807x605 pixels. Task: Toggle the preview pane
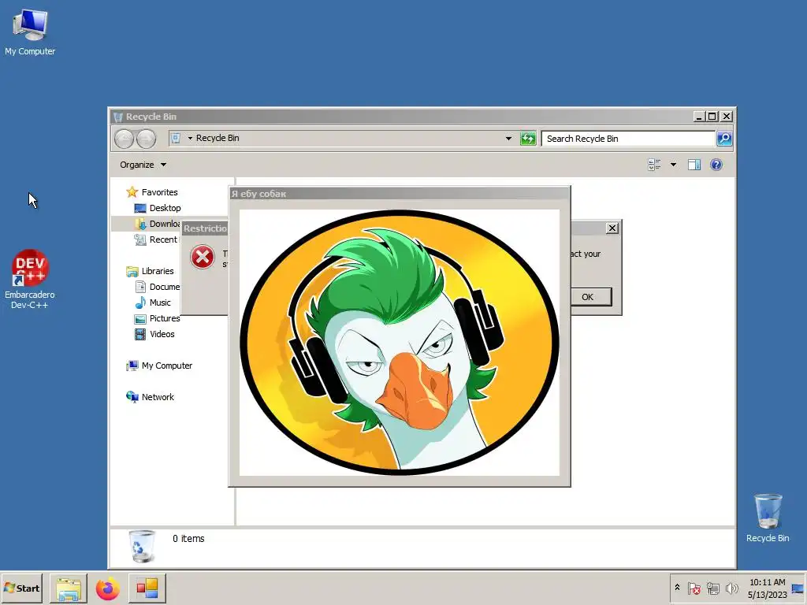coord(694,165)
